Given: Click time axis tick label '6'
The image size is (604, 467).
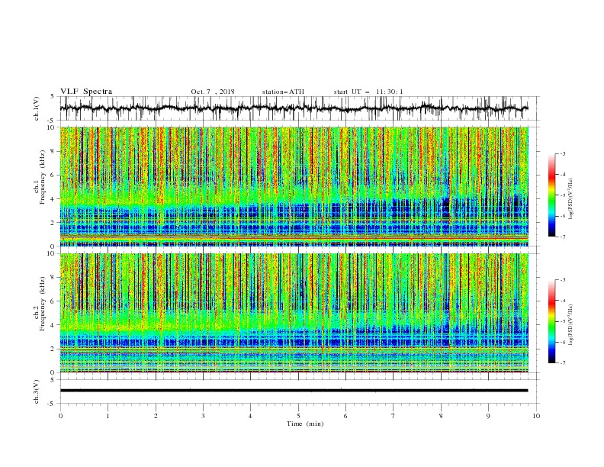Looking at the screenshot, I should click(345, 416).
